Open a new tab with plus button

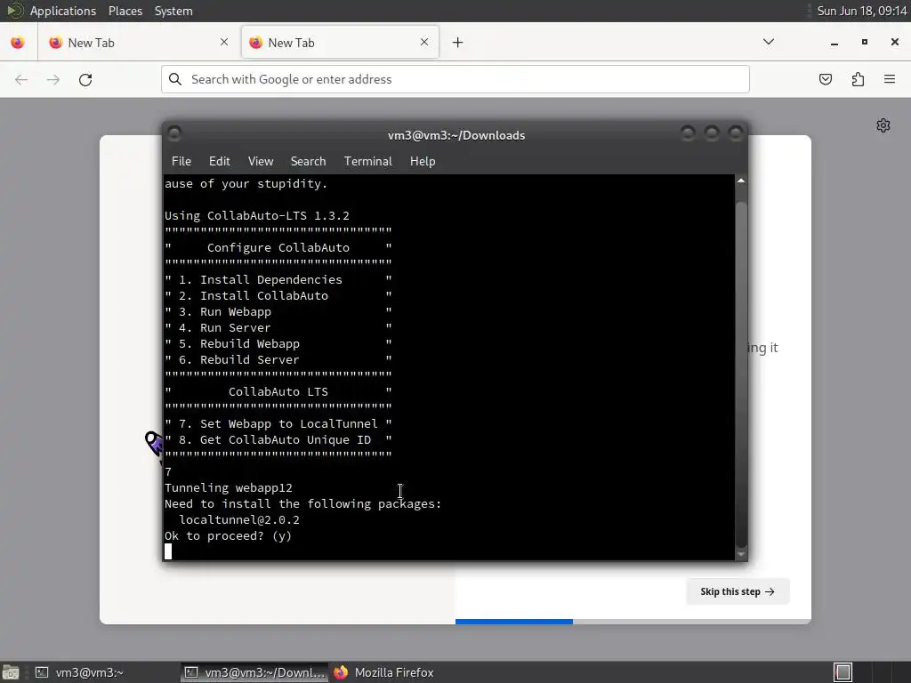[x=458, y=43]
